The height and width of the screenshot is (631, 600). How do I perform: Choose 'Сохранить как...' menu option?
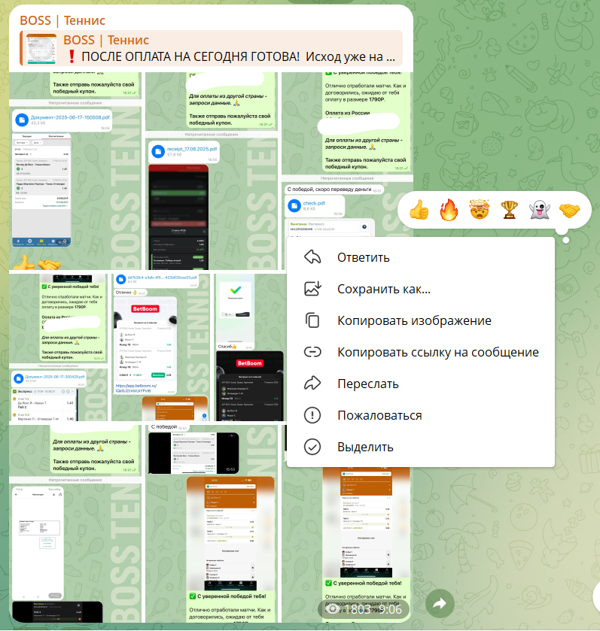point(383,289)
